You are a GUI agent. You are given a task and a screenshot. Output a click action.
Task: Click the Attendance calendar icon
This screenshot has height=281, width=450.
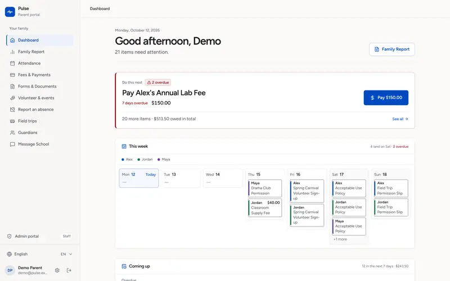coord(12,64)
